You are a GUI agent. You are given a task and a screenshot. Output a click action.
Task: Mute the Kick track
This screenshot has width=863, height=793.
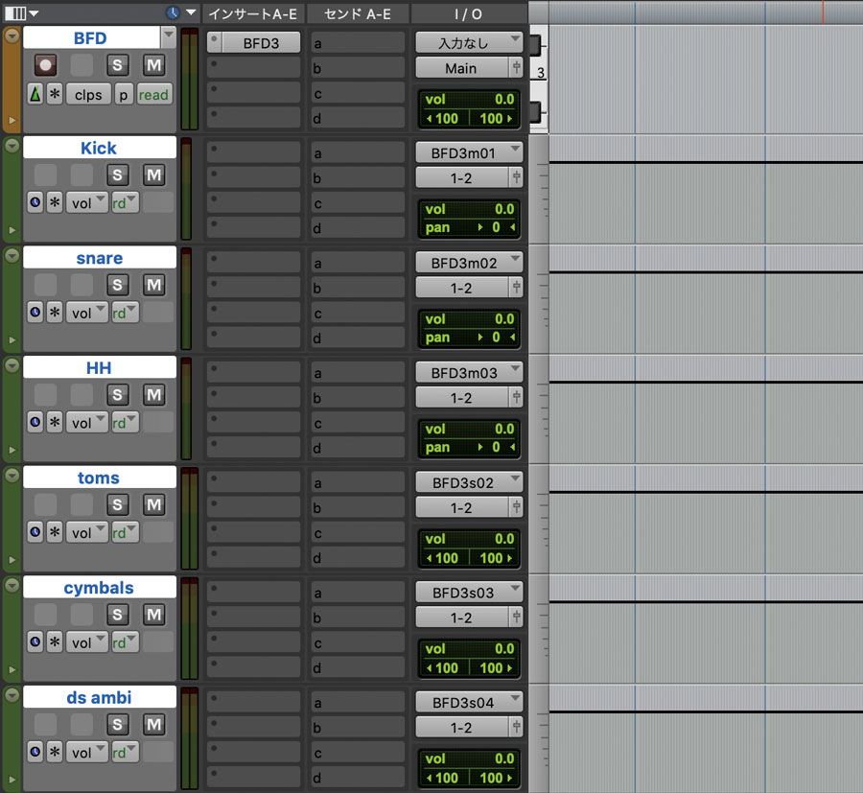coord(154,175)
